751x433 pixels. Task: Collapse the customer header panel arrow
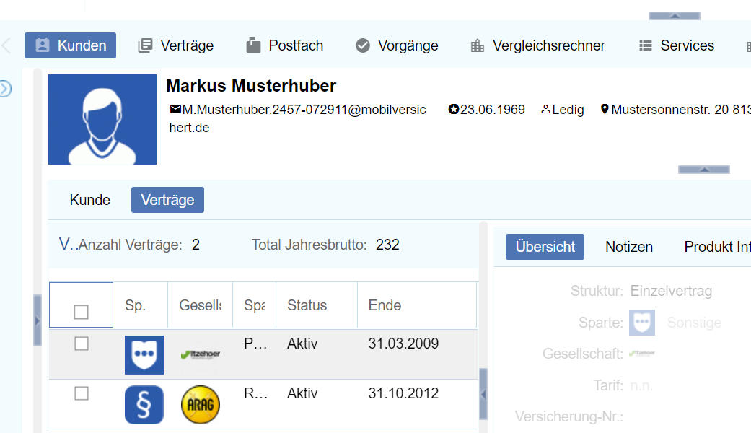coord(704,170)
